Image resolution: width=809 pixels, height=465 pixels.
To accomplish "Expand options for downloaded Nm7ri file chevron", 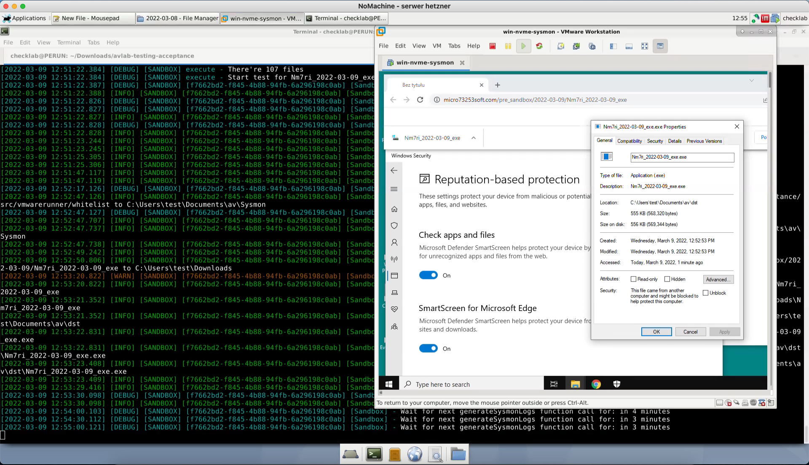I will [x=473, y=138].
